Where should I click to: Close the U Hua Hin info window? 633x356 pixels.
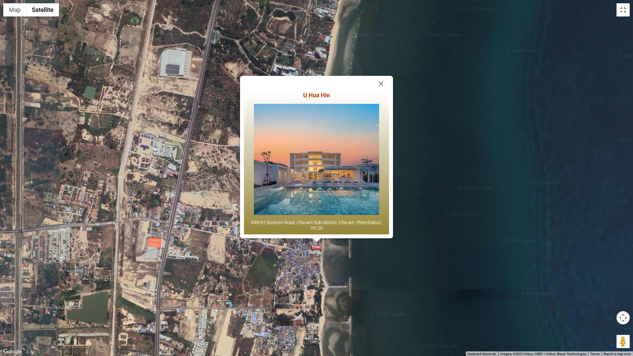[381, 84]
